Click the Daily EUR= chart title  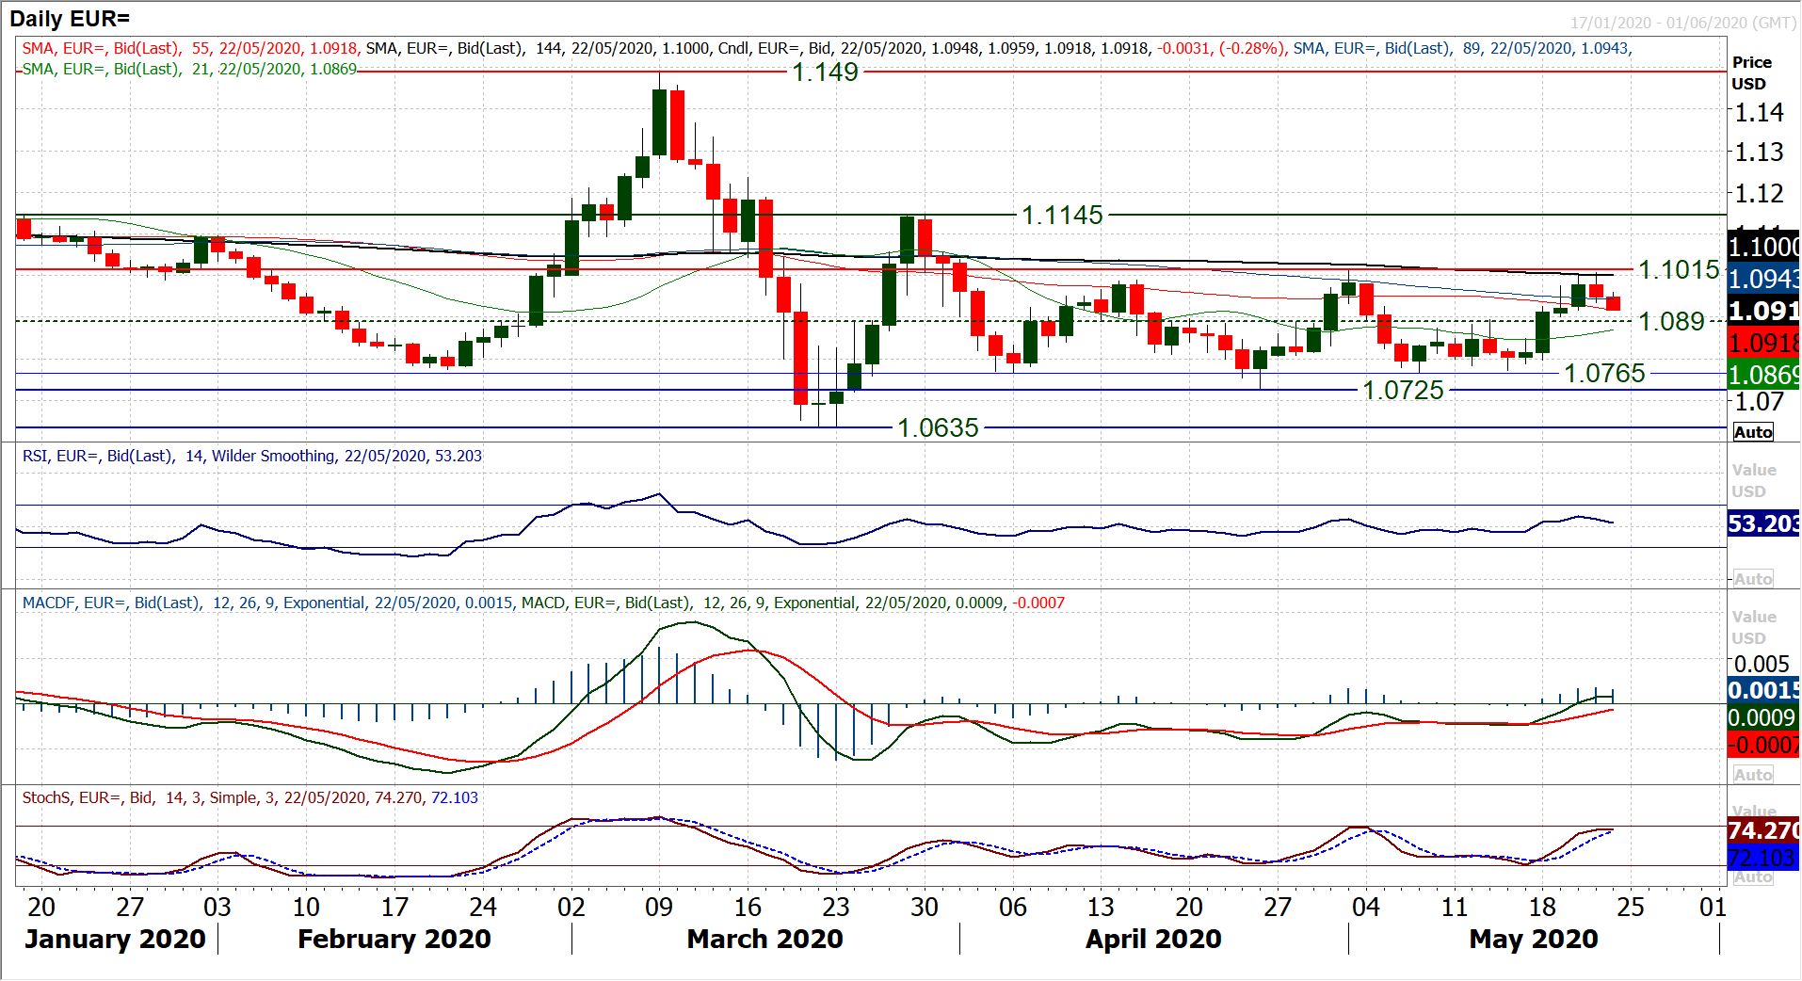(70, 19)
